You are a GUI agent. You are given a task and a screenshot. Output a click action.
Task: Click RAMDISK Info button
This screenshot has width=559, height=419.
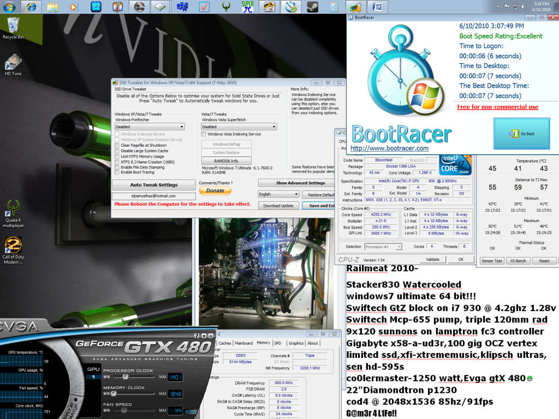[x=227, y=161]
